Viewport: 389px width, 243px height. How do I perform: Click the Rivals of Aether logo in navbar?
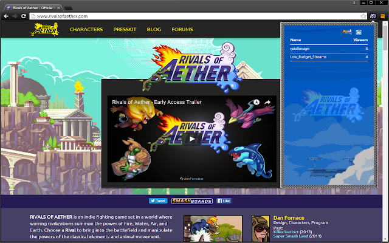pyautogui.click(x=45, y=29)
